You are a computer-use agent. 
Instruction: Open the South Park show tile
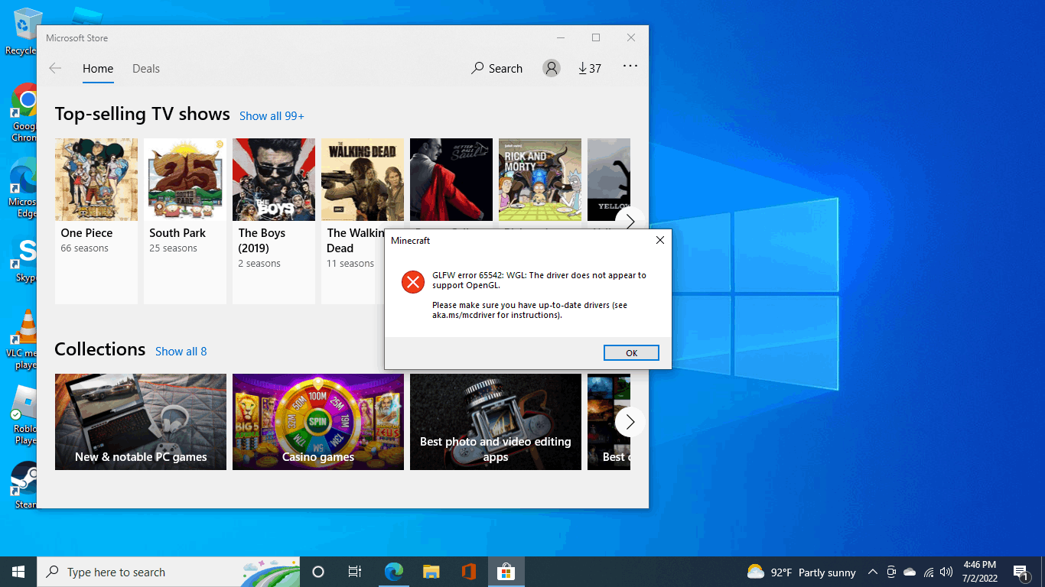coord(185,221)
